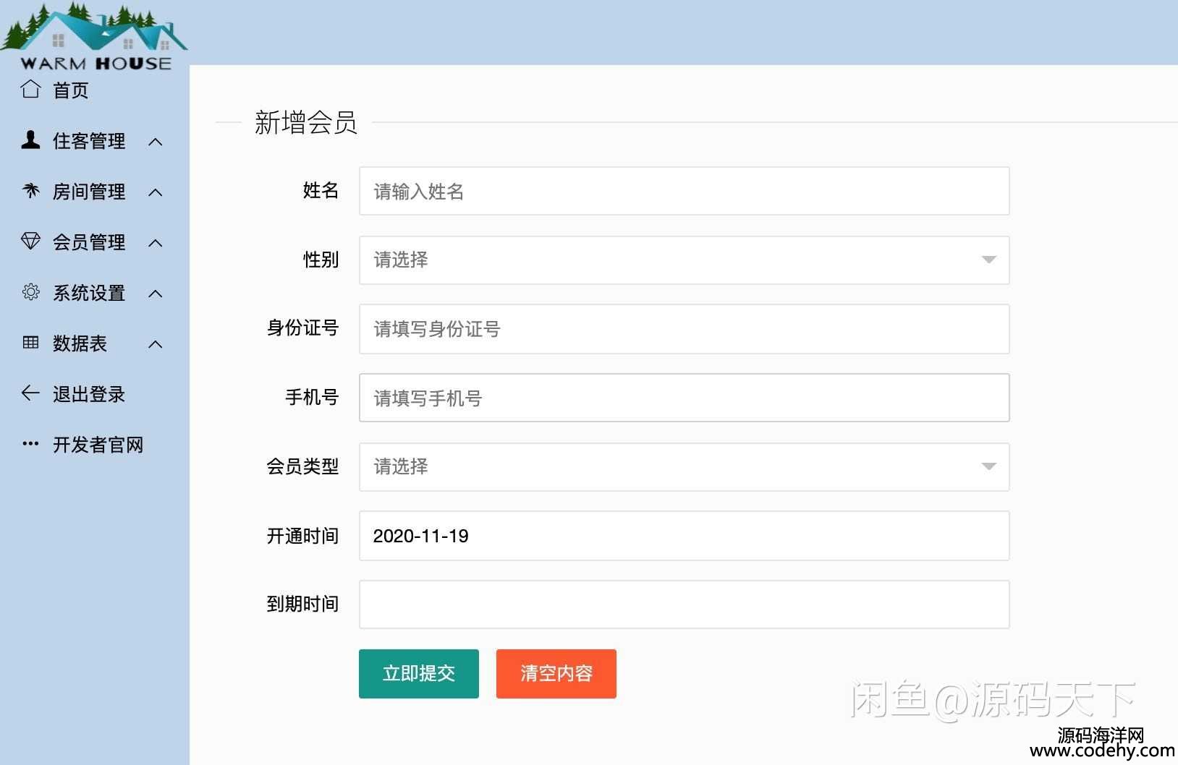Submit the form with 立即提交

coord(418,674)
